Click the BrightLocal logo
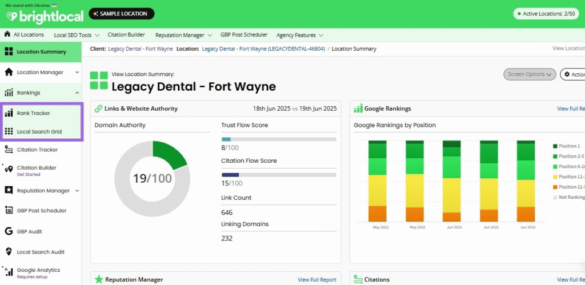The width and height of the screenshot is (585, 285). coord(45,17)
